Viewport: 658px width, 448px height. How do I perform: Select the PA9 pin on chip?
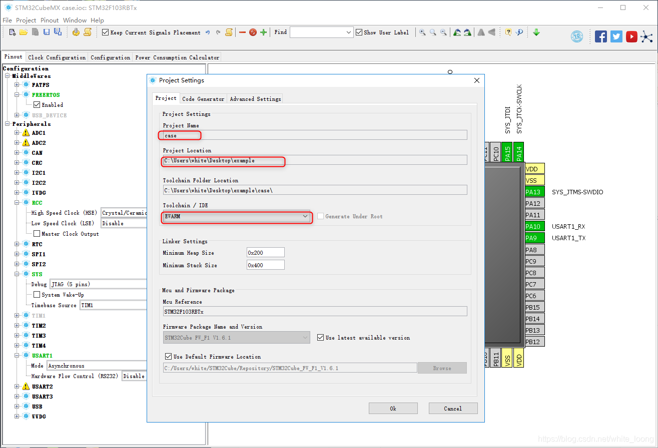[534, 238]
